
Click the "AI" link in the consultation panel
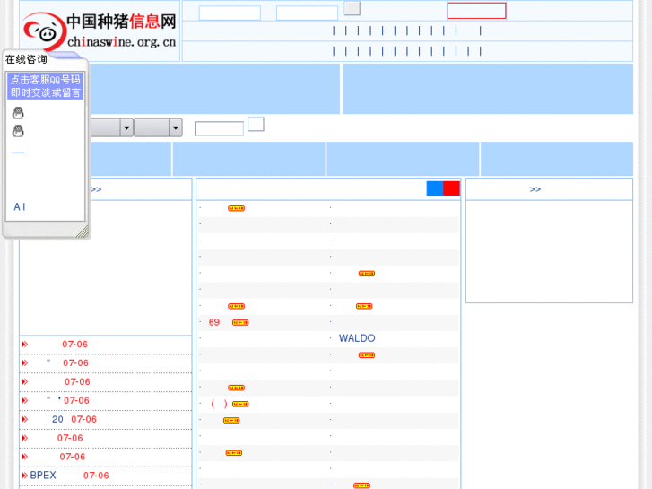[20, 207]
